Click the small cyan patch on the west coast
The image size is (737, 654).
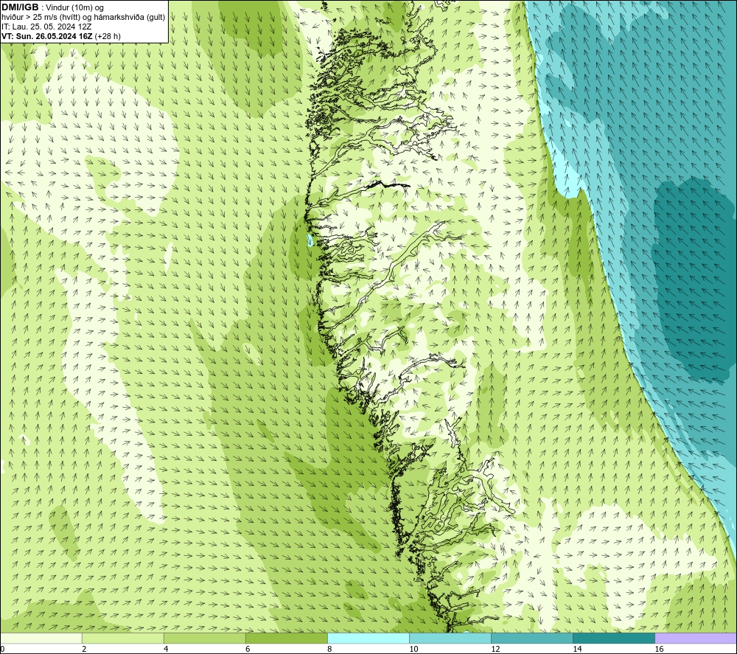click(310, 241)
